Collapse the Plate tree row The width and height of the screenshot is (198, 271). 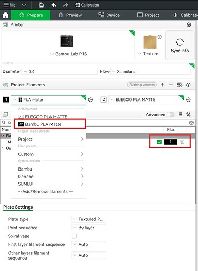[x=3, y=136]
